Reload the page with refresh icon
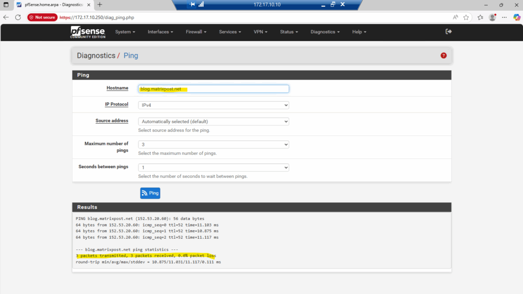The image size is (523, 294). (18, 17)
